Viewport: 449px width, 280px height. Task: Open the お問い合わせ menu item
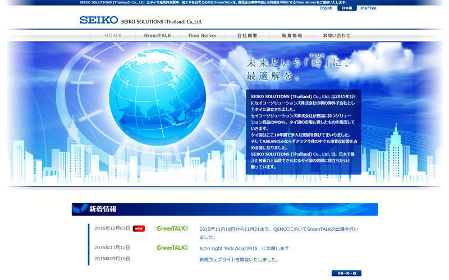336,36
